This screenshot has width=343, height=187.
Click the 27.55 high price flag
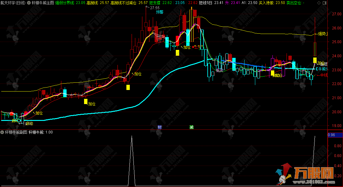click(x=155, y=8)
